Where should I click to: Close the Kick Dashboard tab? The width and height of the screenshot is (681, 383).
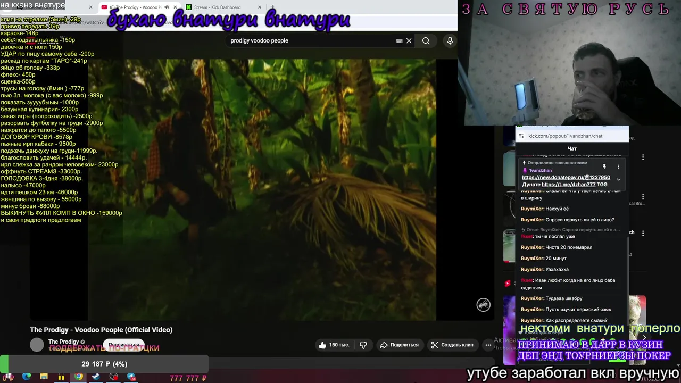(260, 7)
